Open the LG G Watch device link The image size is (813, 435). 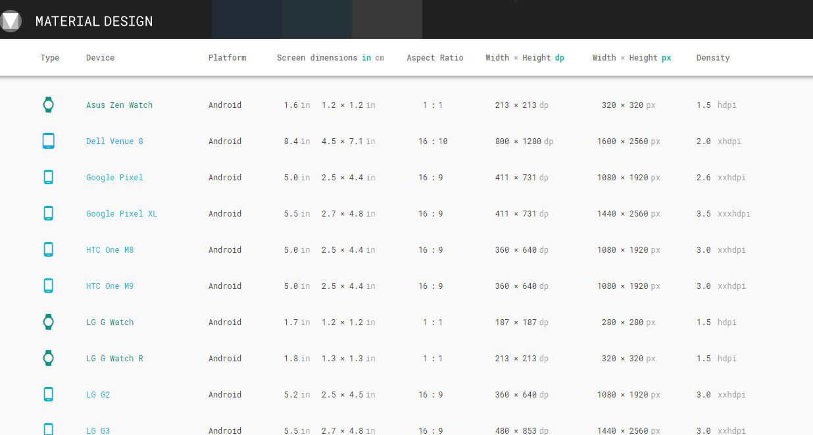110,322
